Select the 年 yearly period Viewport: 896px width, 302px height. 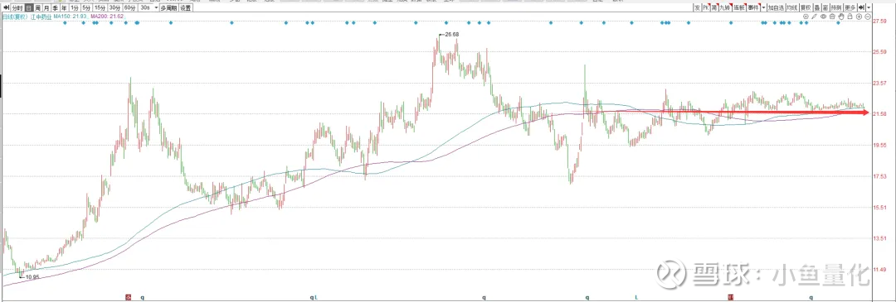63,8
